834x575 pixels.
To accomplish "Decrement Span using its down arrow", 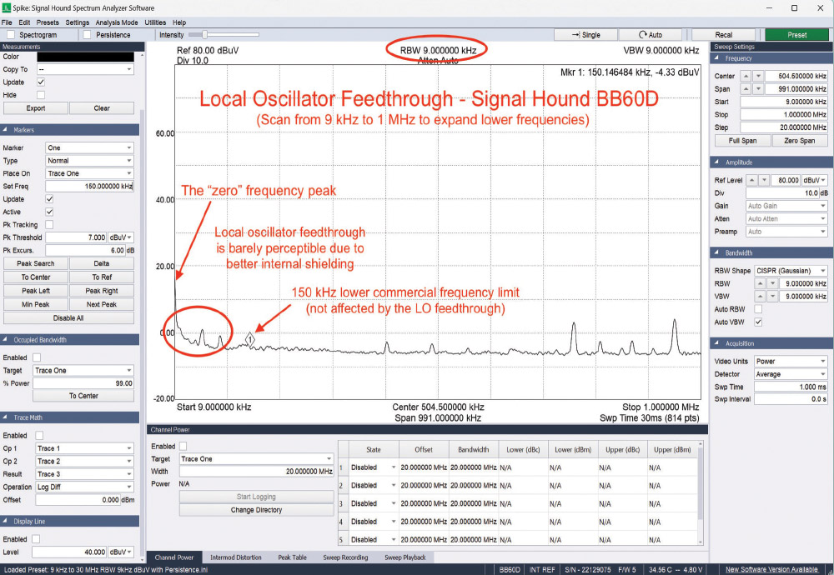I will click(x=758, y=88).
